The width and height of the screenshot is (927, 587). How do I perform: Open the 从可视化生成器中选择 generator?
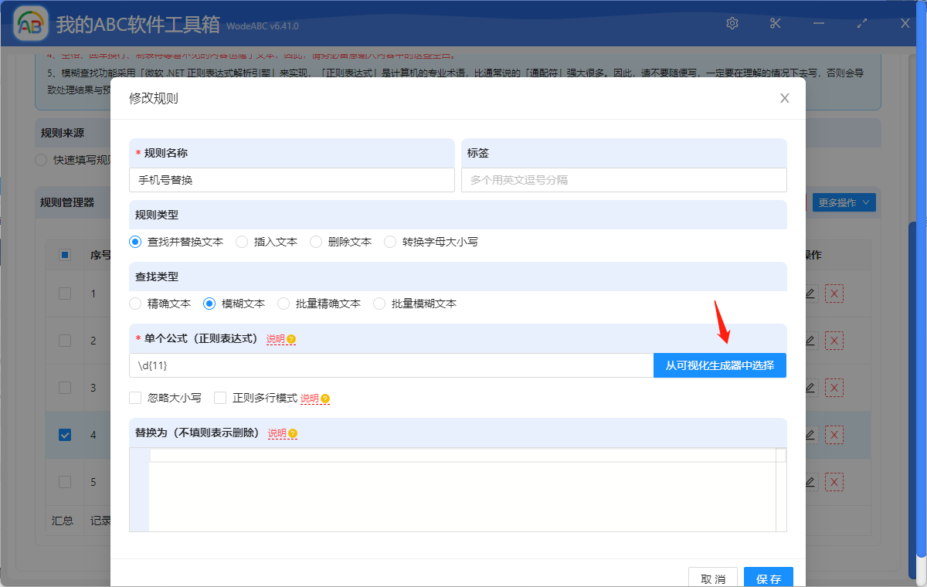(x=719, y=365)
